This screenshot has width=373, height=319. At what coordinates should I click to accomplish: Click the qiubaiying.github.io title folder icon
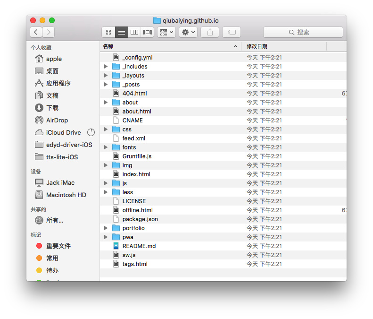coord(157,20)
